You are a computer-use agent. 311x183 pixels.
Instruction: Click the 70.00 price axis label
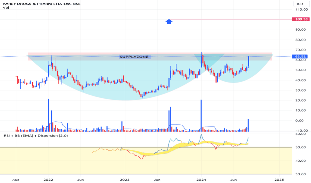click(300, 50)
